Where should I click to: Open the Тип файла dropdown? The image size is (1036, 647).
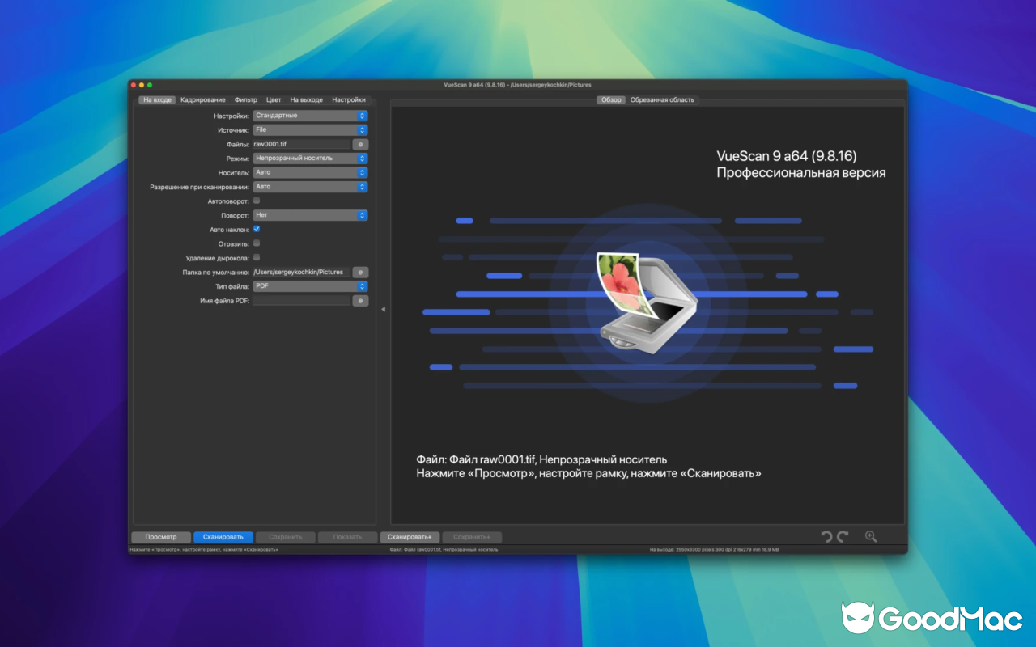[x=310, y=285]
